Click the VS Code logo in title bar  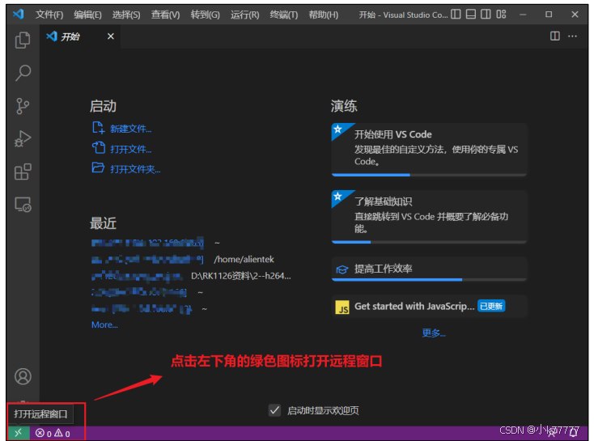pyautogui.click(x=18, y=15)
